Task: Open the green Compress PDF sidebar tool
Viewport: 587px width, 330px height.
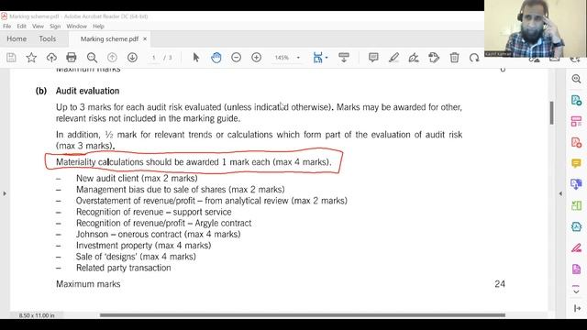Action: [x=576, y=205]
